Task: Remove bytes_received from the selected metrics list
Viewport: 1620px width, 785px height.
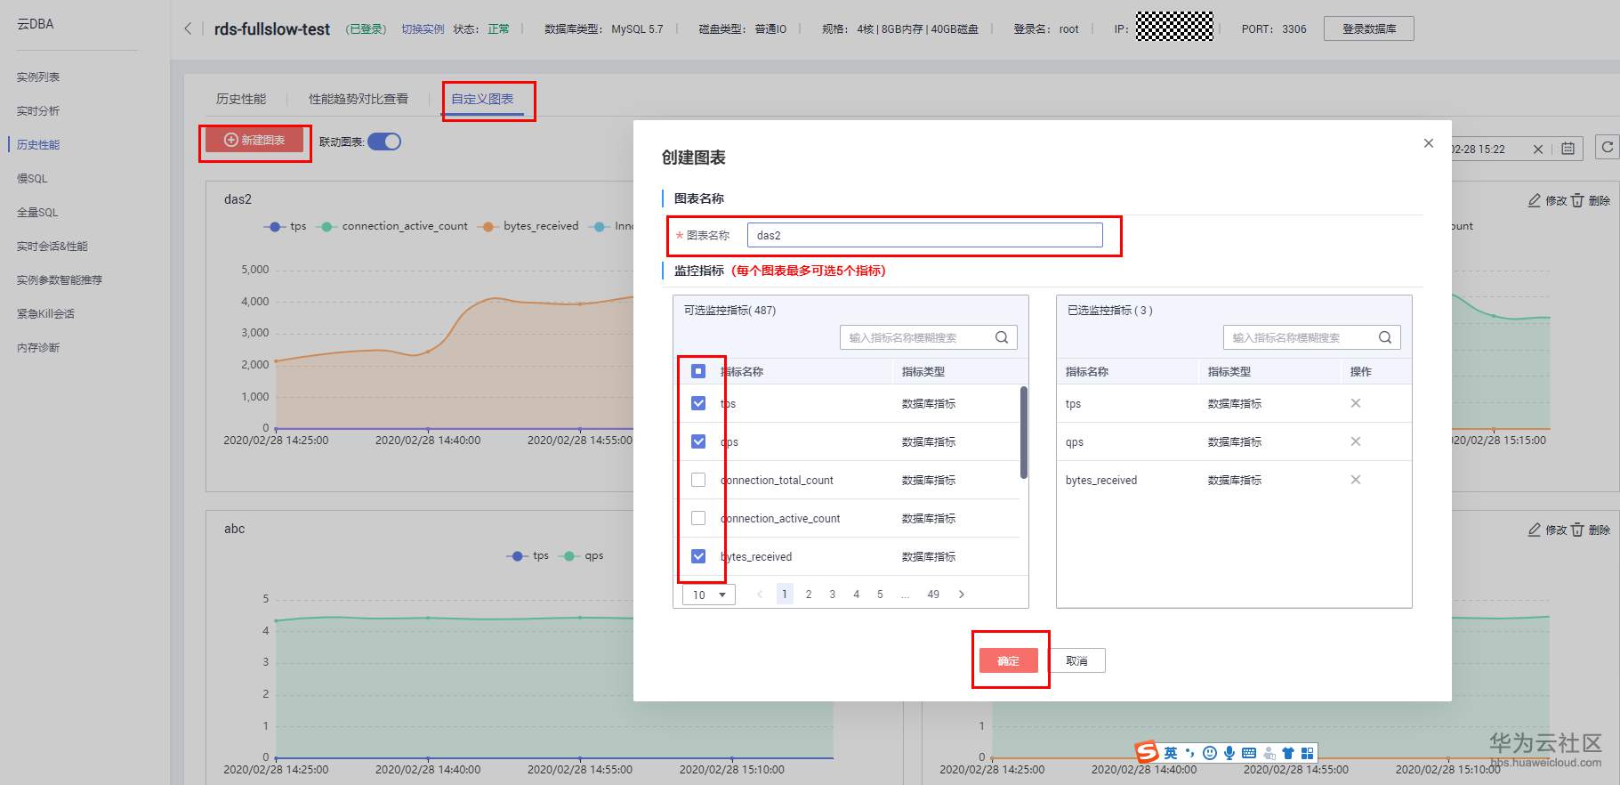Action: pos(1356,480)
